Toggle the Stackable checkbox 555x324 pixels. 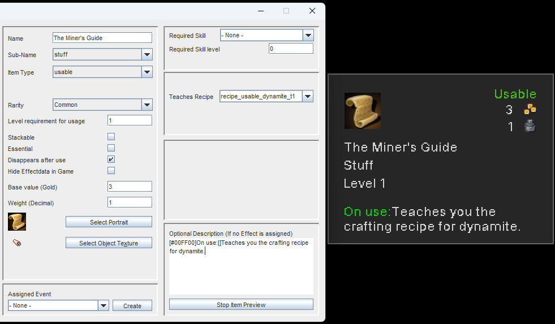pyautogui.click(x=111, y=137)
